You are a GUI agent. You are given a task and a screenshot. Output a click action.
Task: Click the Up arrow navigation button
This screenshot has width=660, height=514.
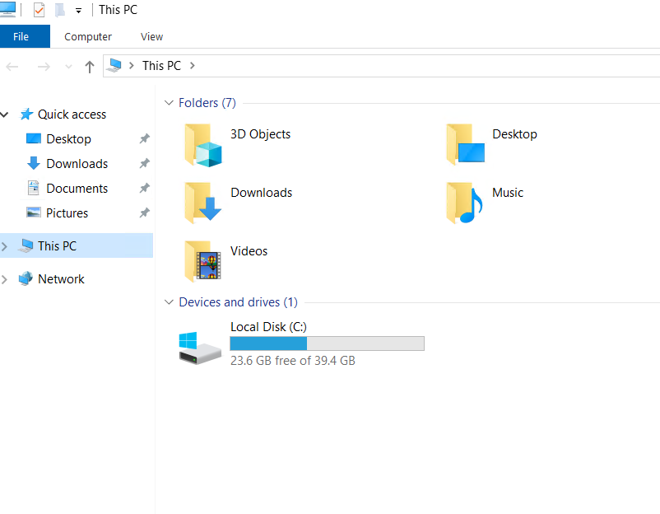tap(90, 67)
